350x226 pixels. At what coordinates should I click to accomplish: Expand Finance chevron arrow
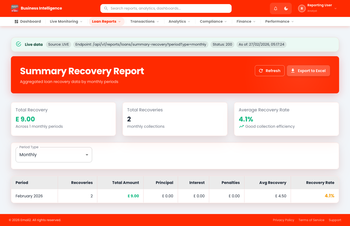click(x=254, y=22)
